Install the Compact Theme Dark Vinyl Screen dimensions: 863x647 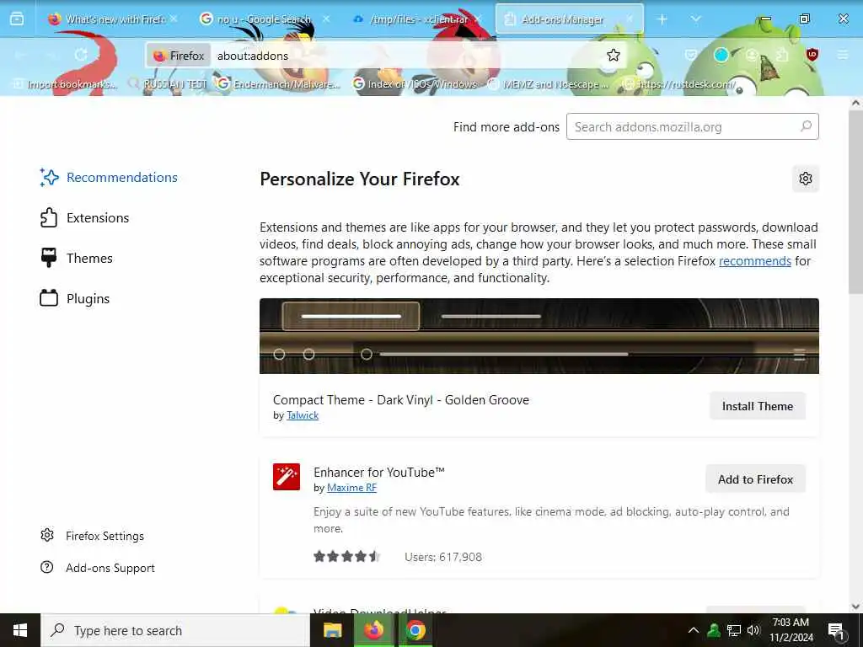[x=758, y=406]
